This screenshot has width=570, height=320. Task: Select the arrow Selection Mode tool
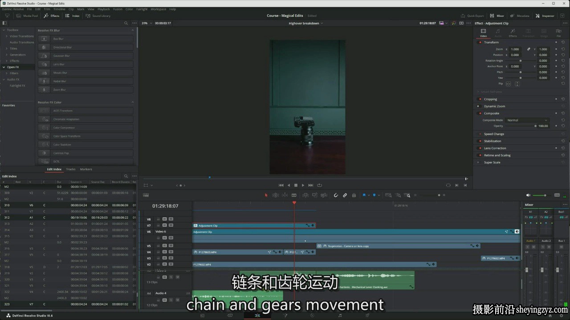pyautogui.click(x=266, y=195)
